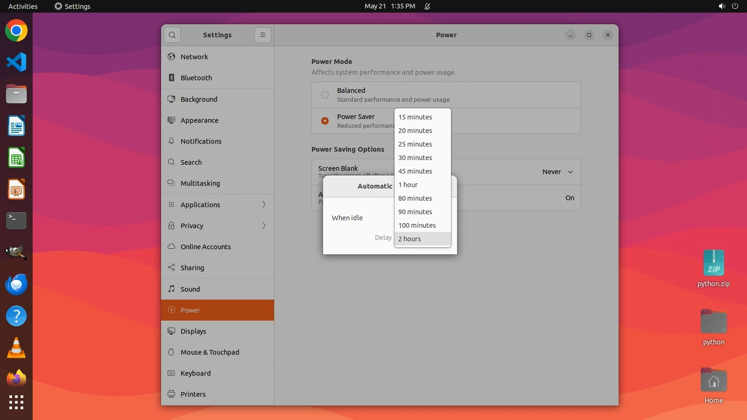
Task: Click the search icon in Settings header
Action: point(172,35)
